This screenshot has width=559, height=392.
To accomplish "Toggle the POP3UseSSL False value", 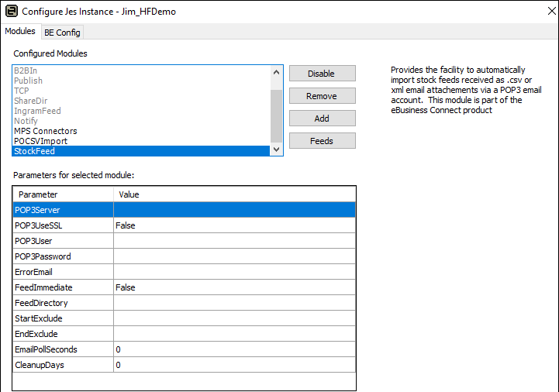I will click(x=234, y=225).
